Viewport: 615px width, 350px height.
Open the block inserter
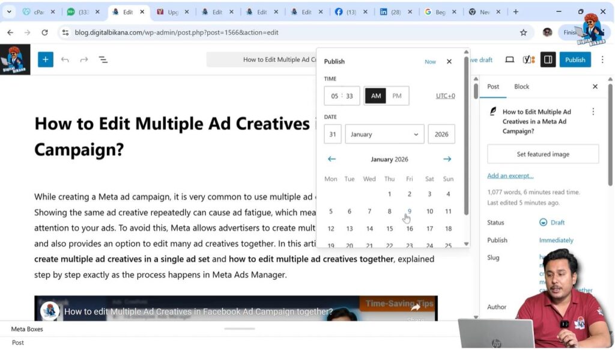(45, 60)
